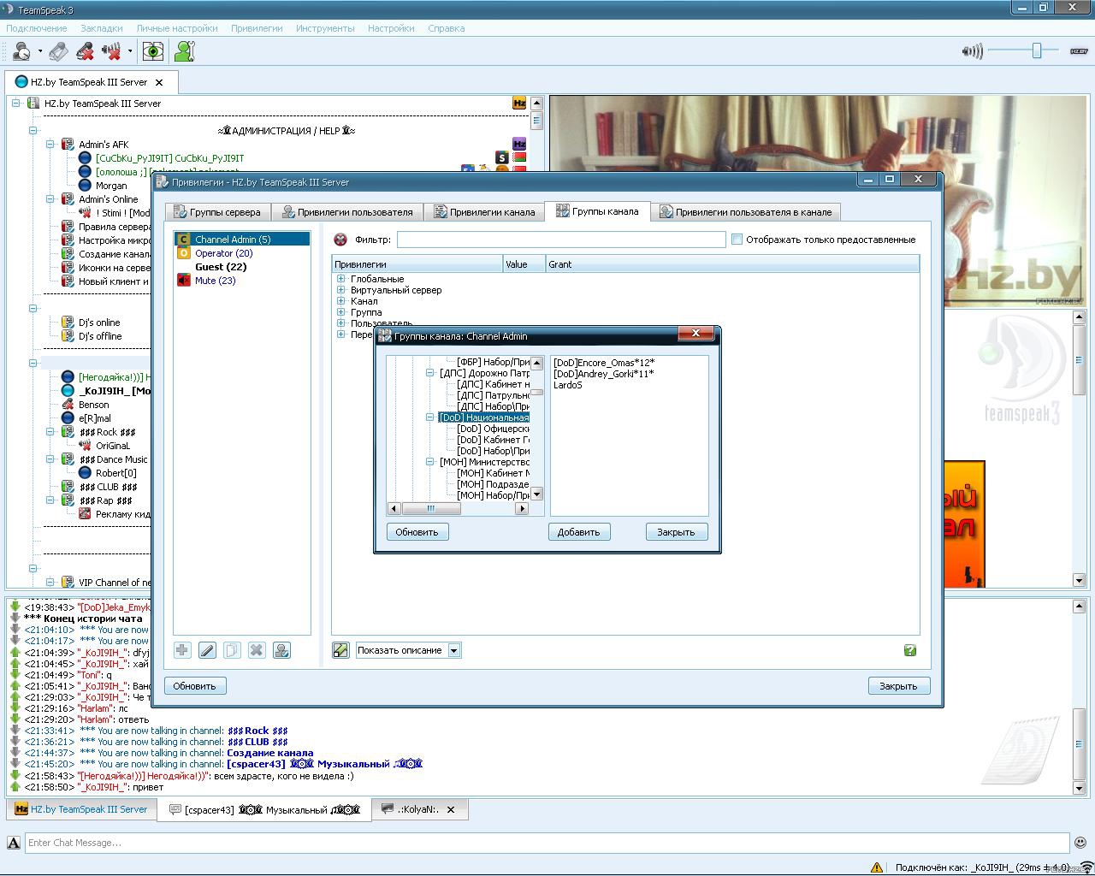Click the Добавить button
This screenshot has width=1095, height=876.
[579, 532]
